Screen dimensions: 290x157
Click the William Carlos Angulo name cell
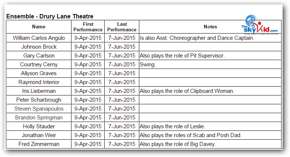pos(39,38)
